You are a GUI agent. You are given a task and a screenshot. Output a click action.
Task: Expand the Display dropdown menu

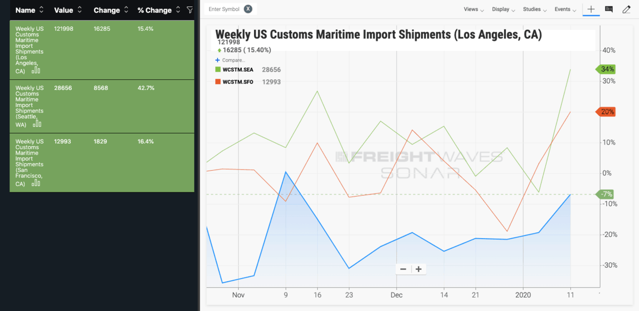[x=503, y=10]
